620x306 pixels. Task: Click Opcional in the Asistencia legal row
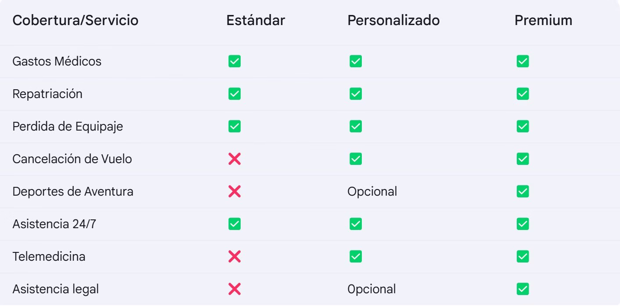tap(371, 289)
